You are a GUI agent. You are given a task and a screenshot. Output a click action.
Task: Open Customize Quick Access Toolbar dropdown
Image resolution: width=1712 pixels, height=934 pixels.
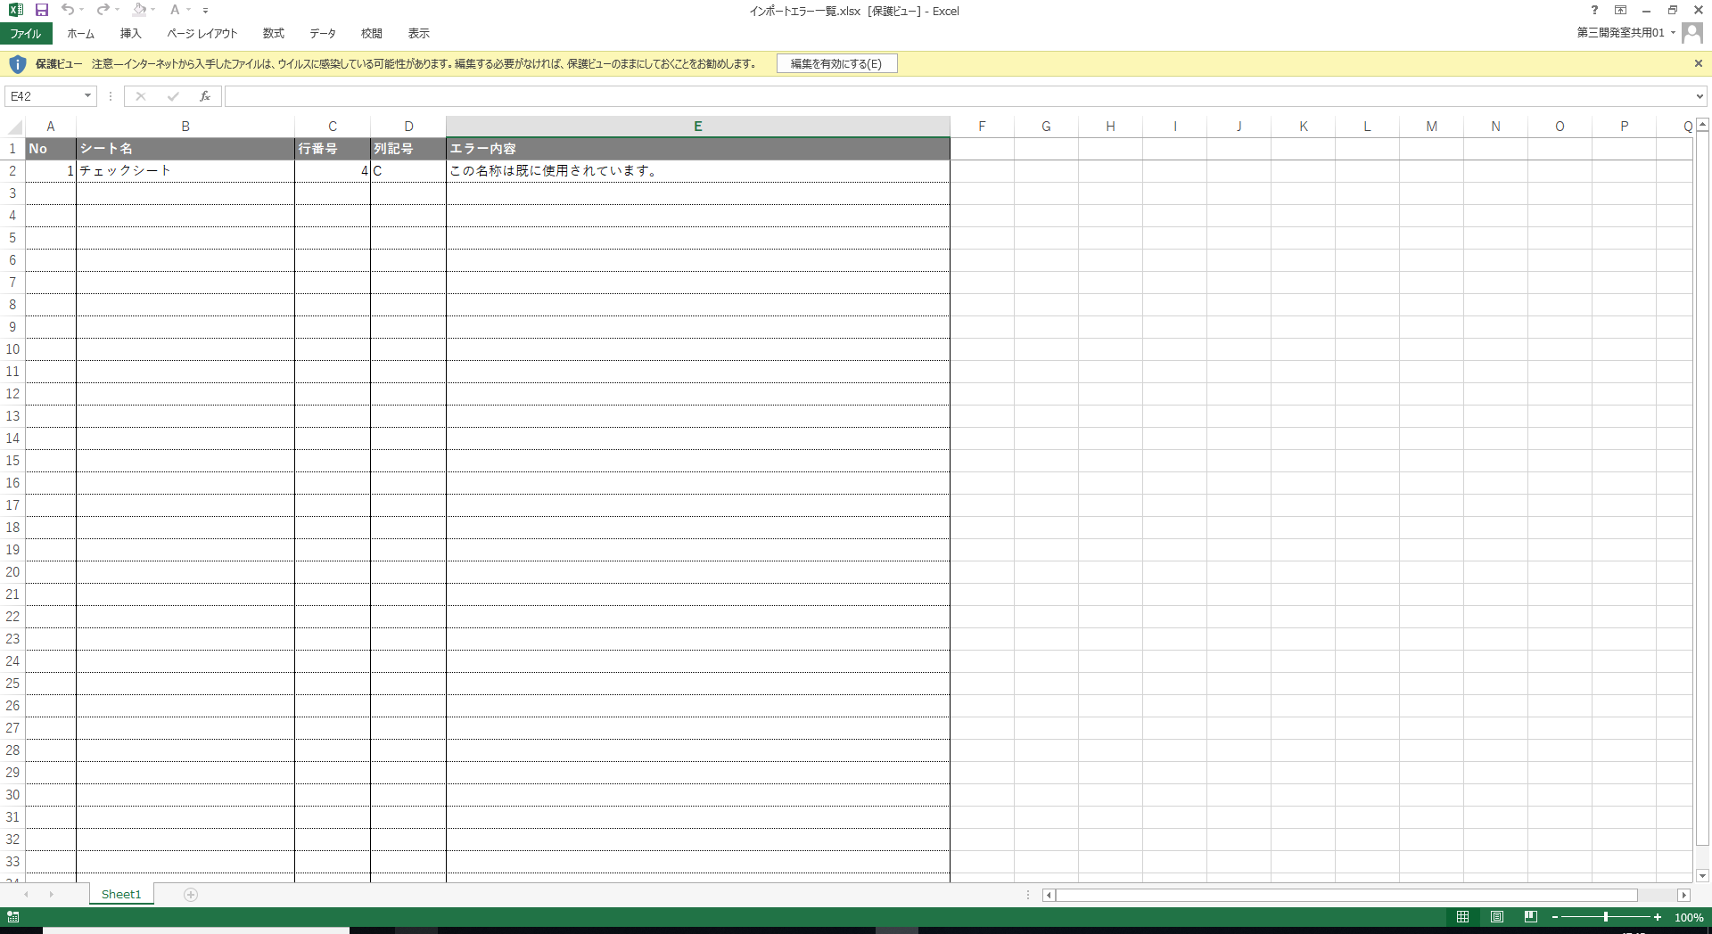coord(206,11)
